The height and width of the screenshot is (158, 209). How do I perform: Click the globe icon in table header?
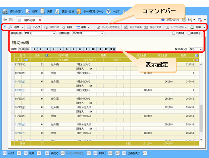click(47, 56)
